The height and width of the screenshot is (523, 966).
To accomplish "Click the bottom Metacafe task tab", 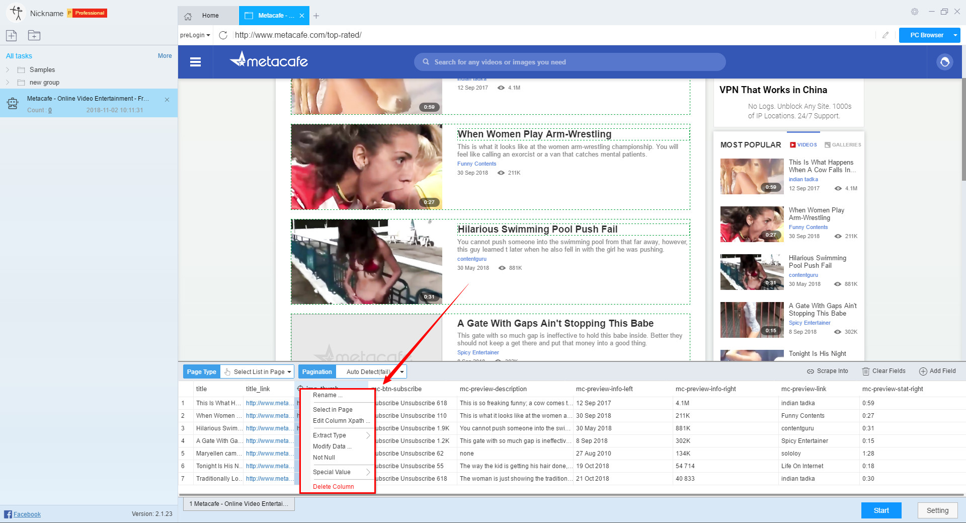I will (x=239, y=504).
